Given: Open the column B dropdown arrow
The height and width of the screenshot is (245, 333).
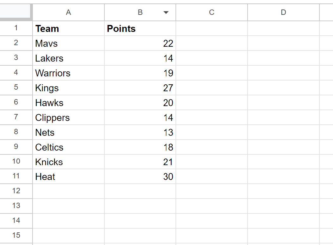Looking at the screenshot, I should (x=166, y=13).
